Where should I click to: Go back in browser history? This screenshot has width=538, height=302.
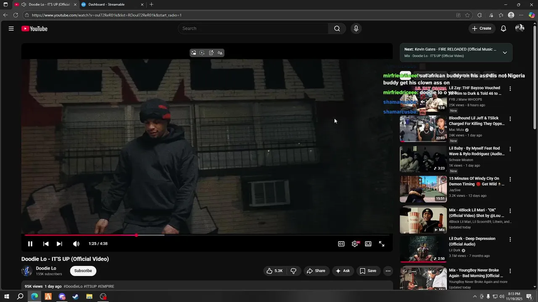click(x=5, y=15)
